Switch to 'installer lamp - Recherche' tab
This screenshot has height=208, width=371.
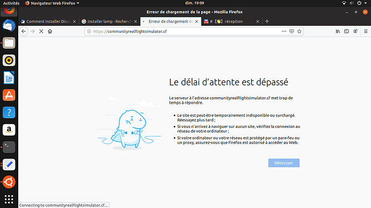coord(110,21)
